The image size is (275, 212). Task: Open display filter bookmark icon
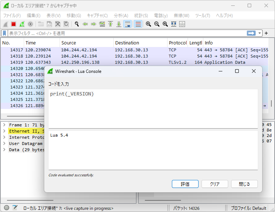(4, 33)
